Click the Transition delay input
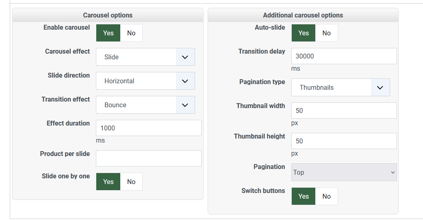Image resolution: width=423 pixels, height=221 pixels. tap(344, 56)
